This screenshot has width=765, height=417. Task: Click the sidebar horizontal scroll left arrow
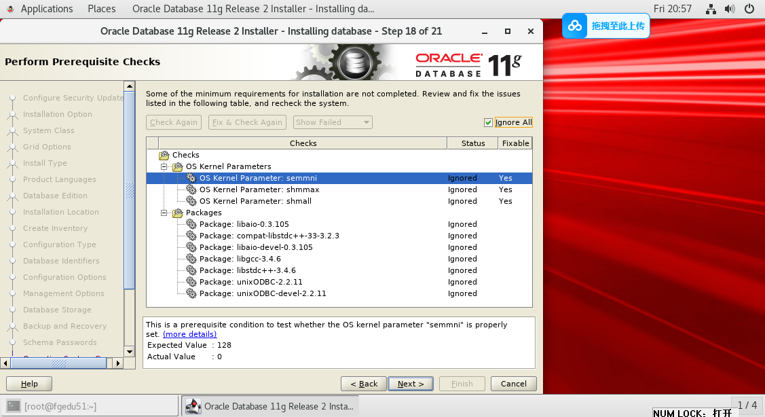click(5, 363)
